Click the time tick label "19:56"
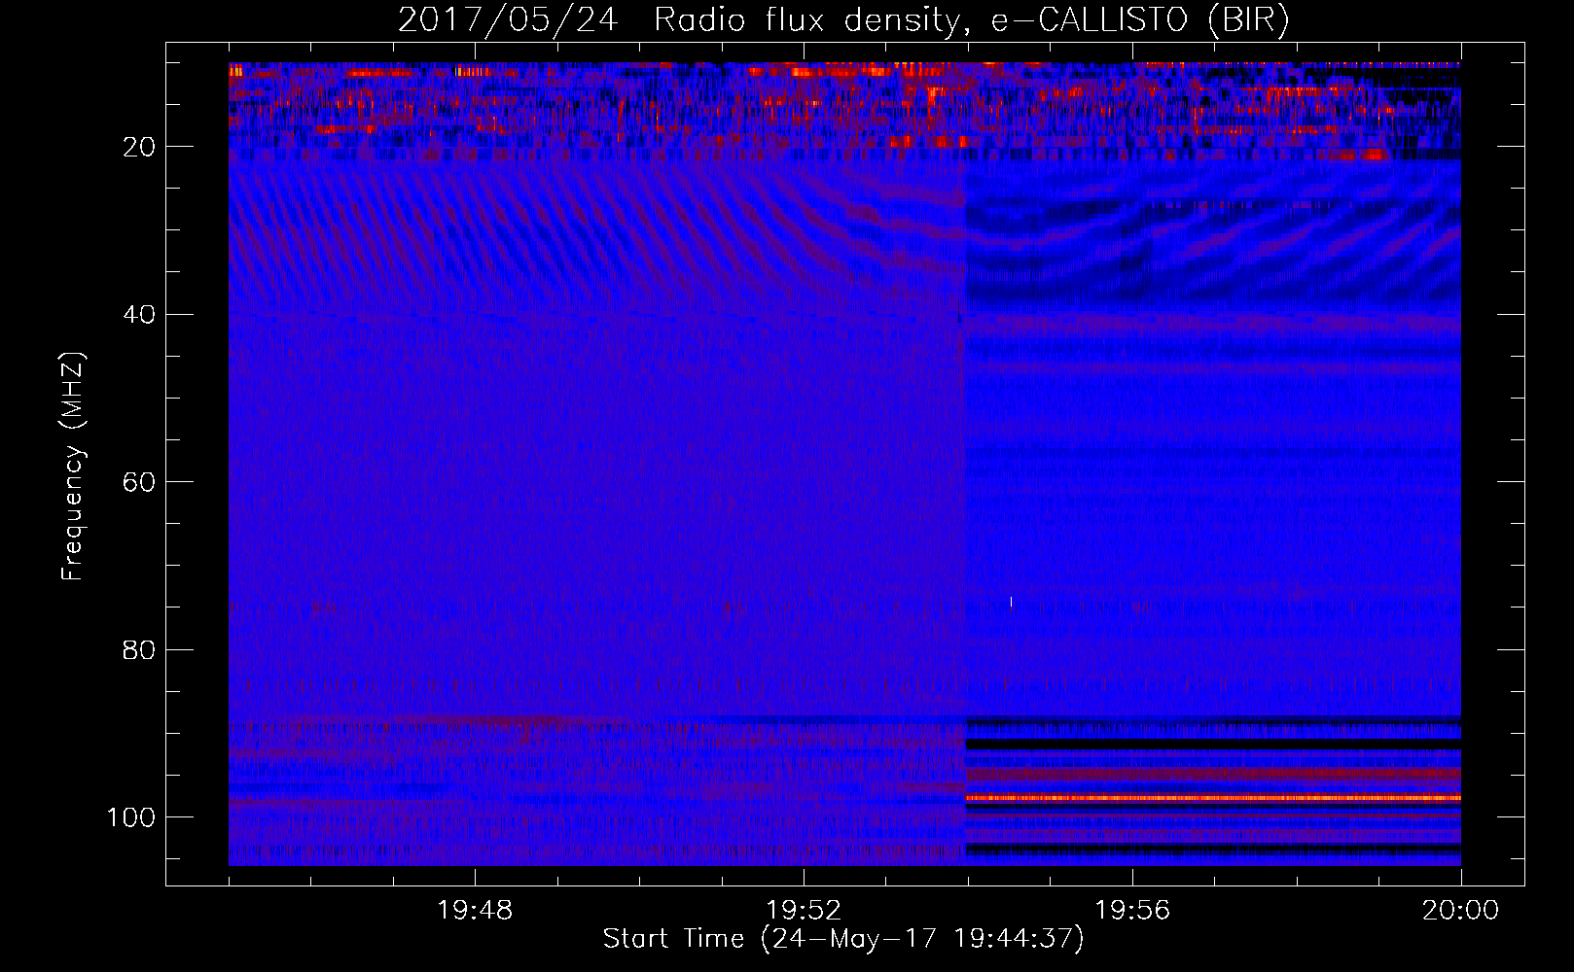 1132,911
